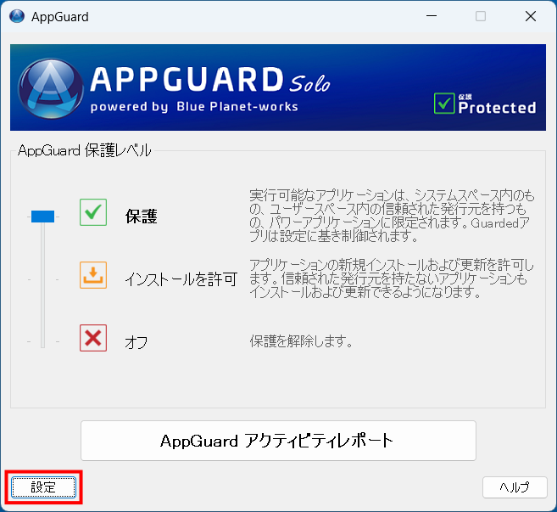Click the 保護 level description text

pos(394,217)
